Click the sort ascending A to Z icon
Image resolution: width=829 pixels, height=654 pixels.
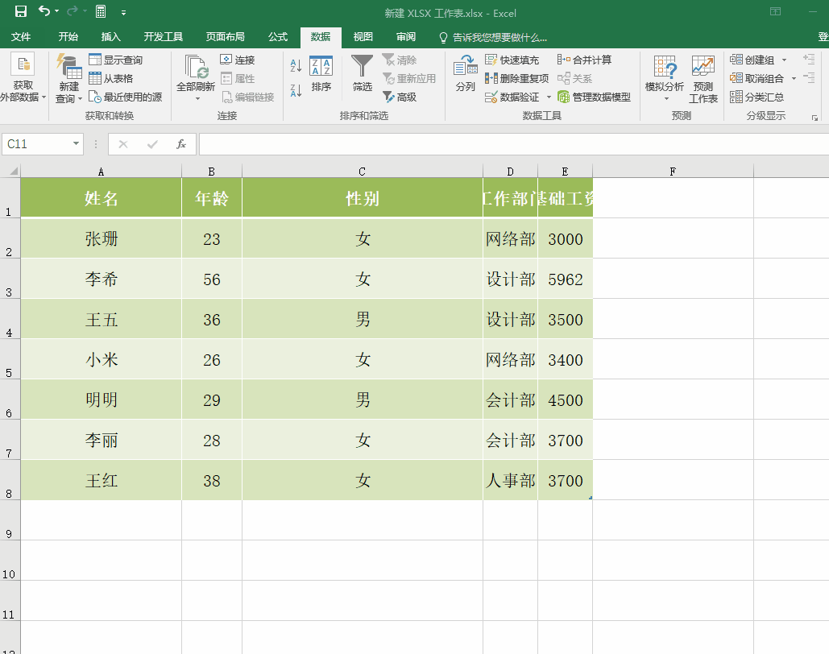296,66
